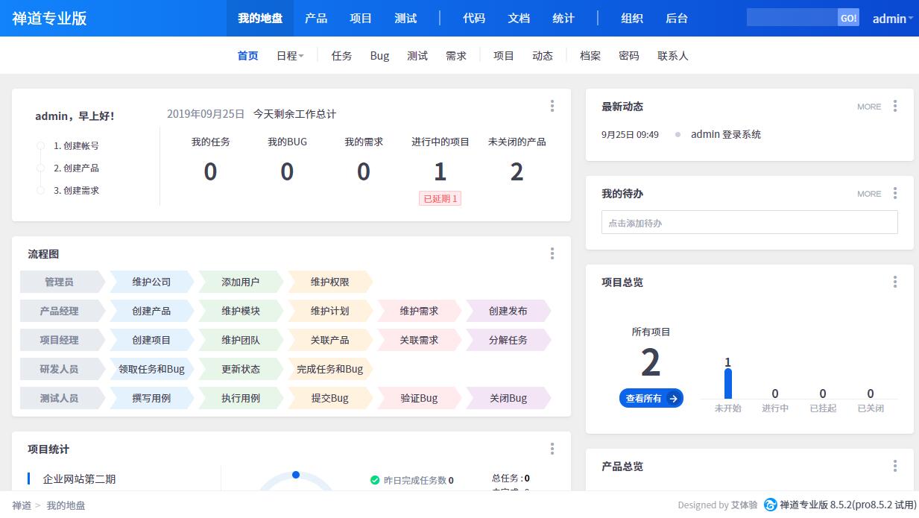Image resolution: width=919 pixels, height=518 pixels.
Task: Open the Bug sub-navigation tab
Action: pyautogui.click(x=379, y=56)
